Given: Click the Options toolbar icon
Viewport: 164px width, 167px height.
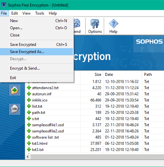Looking at the screenshot, I should 95,26.
